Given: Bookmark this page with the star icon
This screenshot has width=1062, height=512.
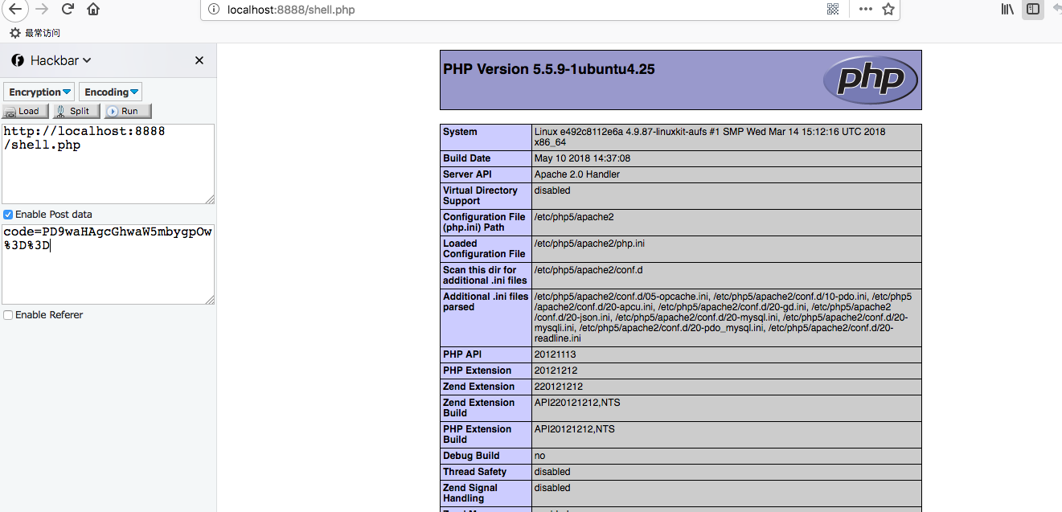Looking at the screenshot, I should pos(888,10).
